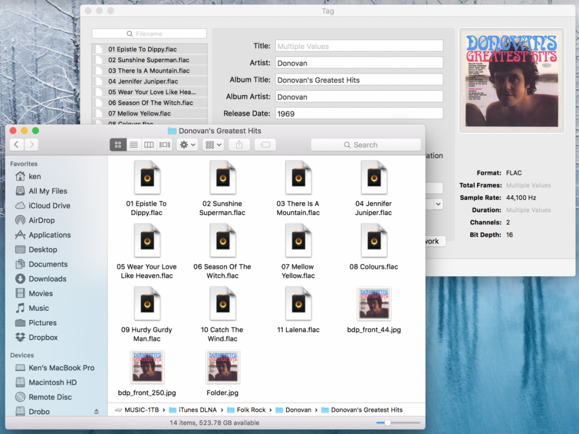The width and height of the screenshot is (579, 434).
Task: Select 09 Hurdy Gurdy Man.flac icon
Action: [x=147, y=303]
